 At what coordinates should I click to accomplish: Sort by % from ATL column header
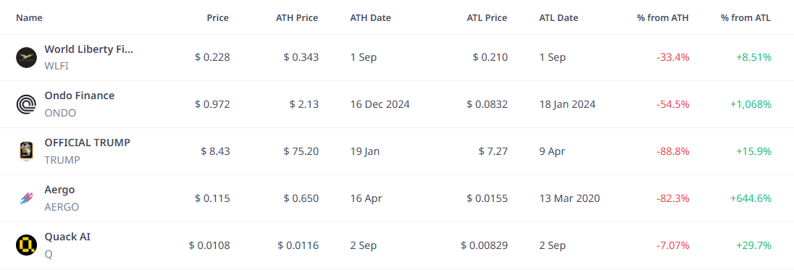[746, 17]
